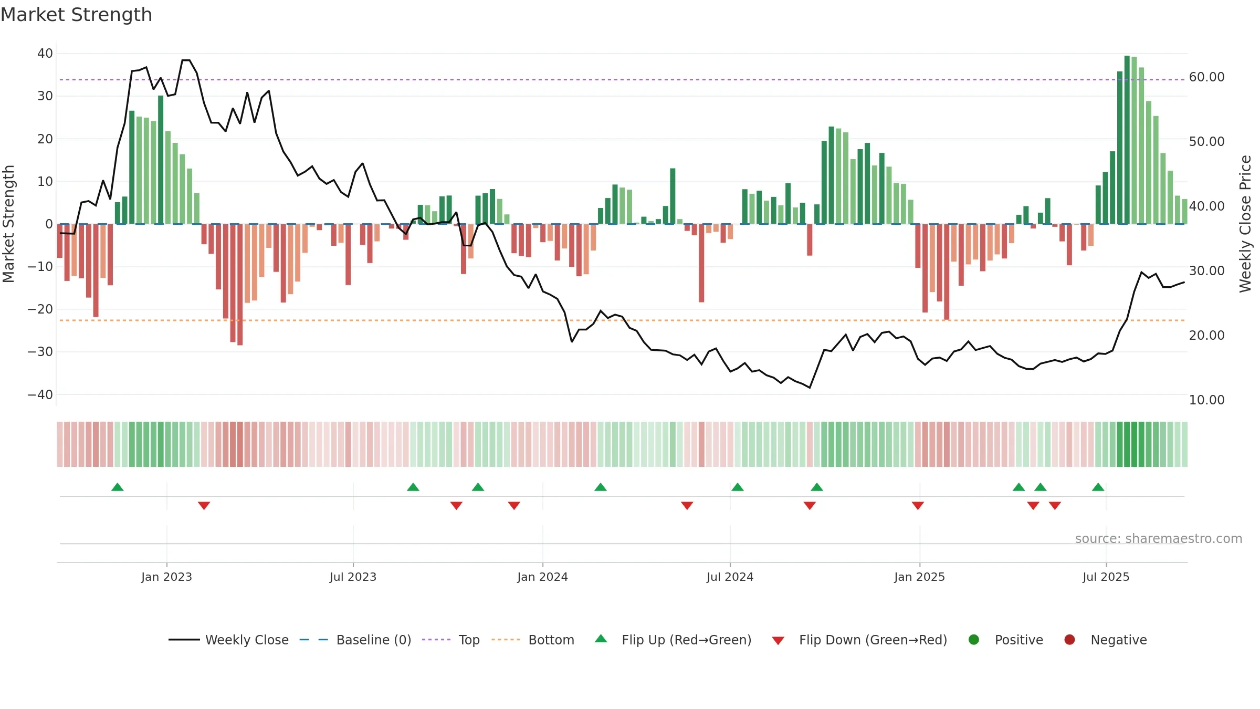This screenshot has width=1260, height=709.
Task: Click the 40 strength axis label
Action: click(x=45, y=54)
